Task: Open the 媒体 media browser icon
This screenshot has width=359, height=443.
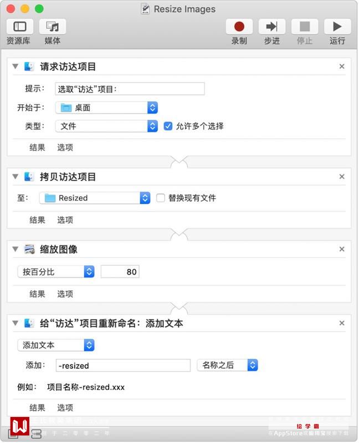Action: (53, 27)
